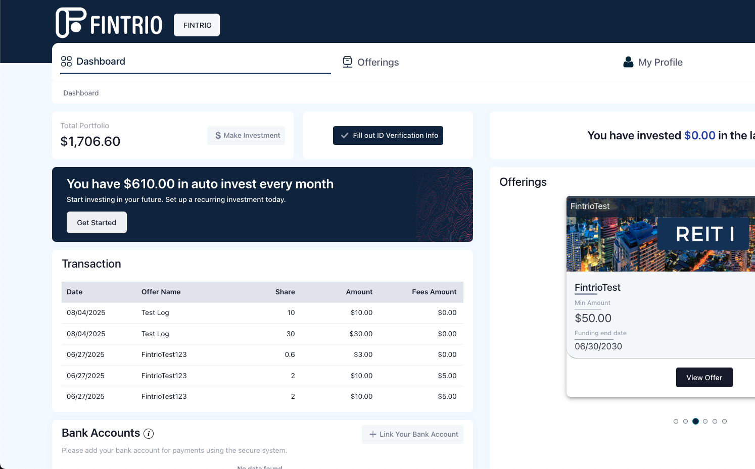This screenshot has height=469, width=755.
Task: Select the first carousel dot
Action: coord(676,421)
